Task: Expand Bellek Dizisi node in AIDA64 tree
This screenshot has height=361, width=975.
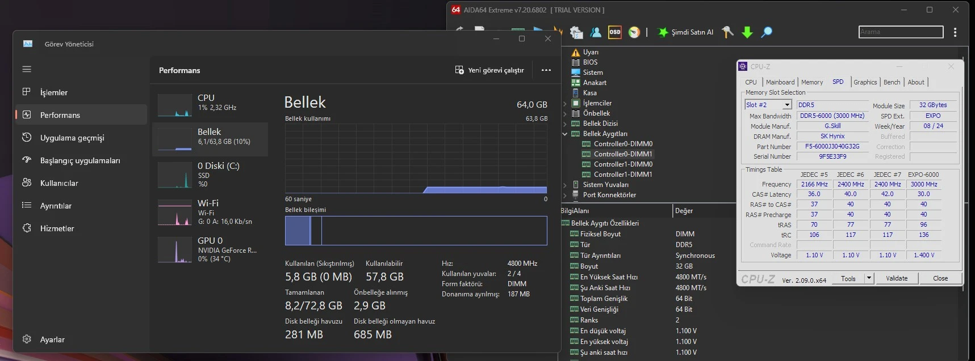Action: click(565, 124)
